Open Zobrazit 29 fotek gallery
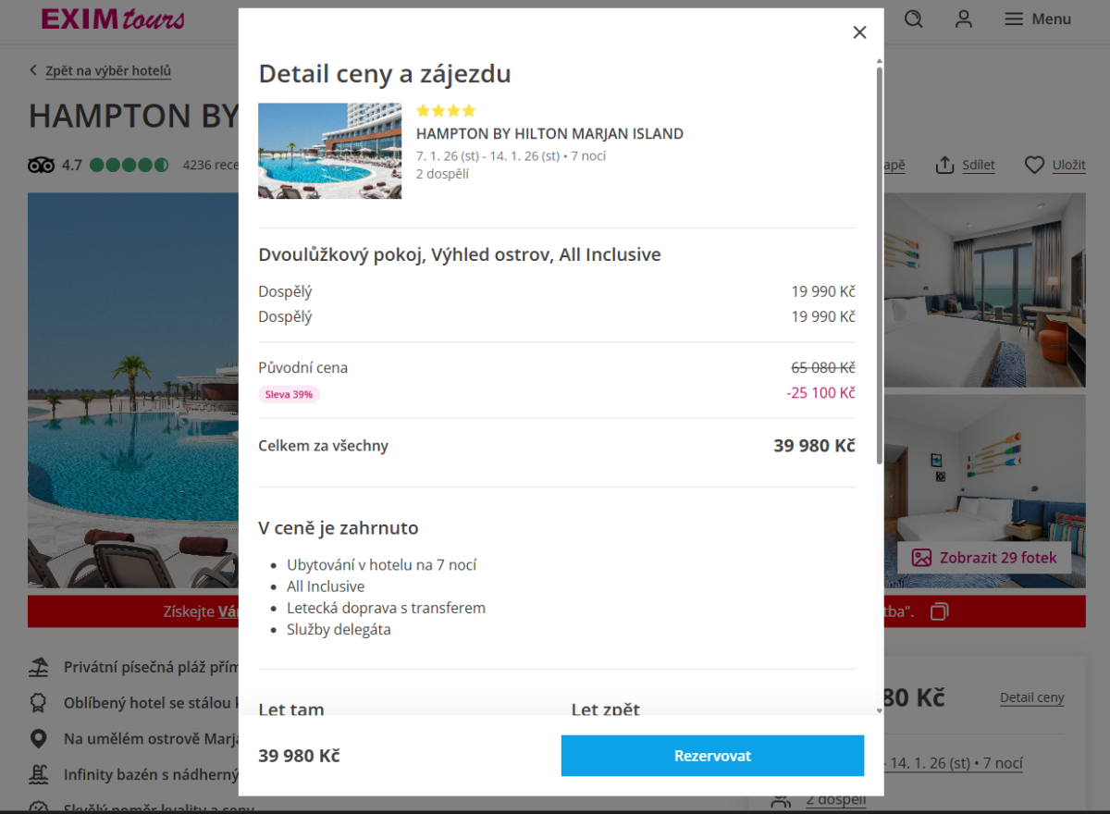 click(x=984, y=558)
